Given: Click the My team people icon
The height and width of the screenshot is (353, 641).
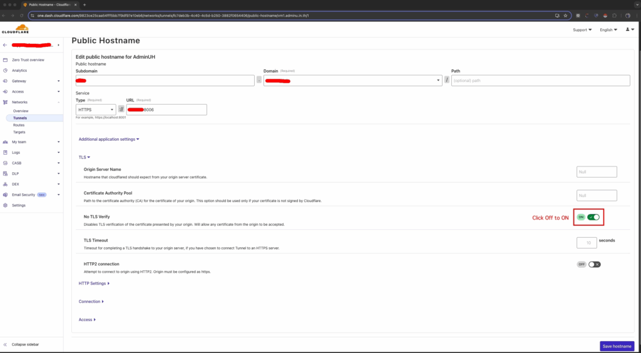Looking at the screenshot, I should click(x=5, y=142).
